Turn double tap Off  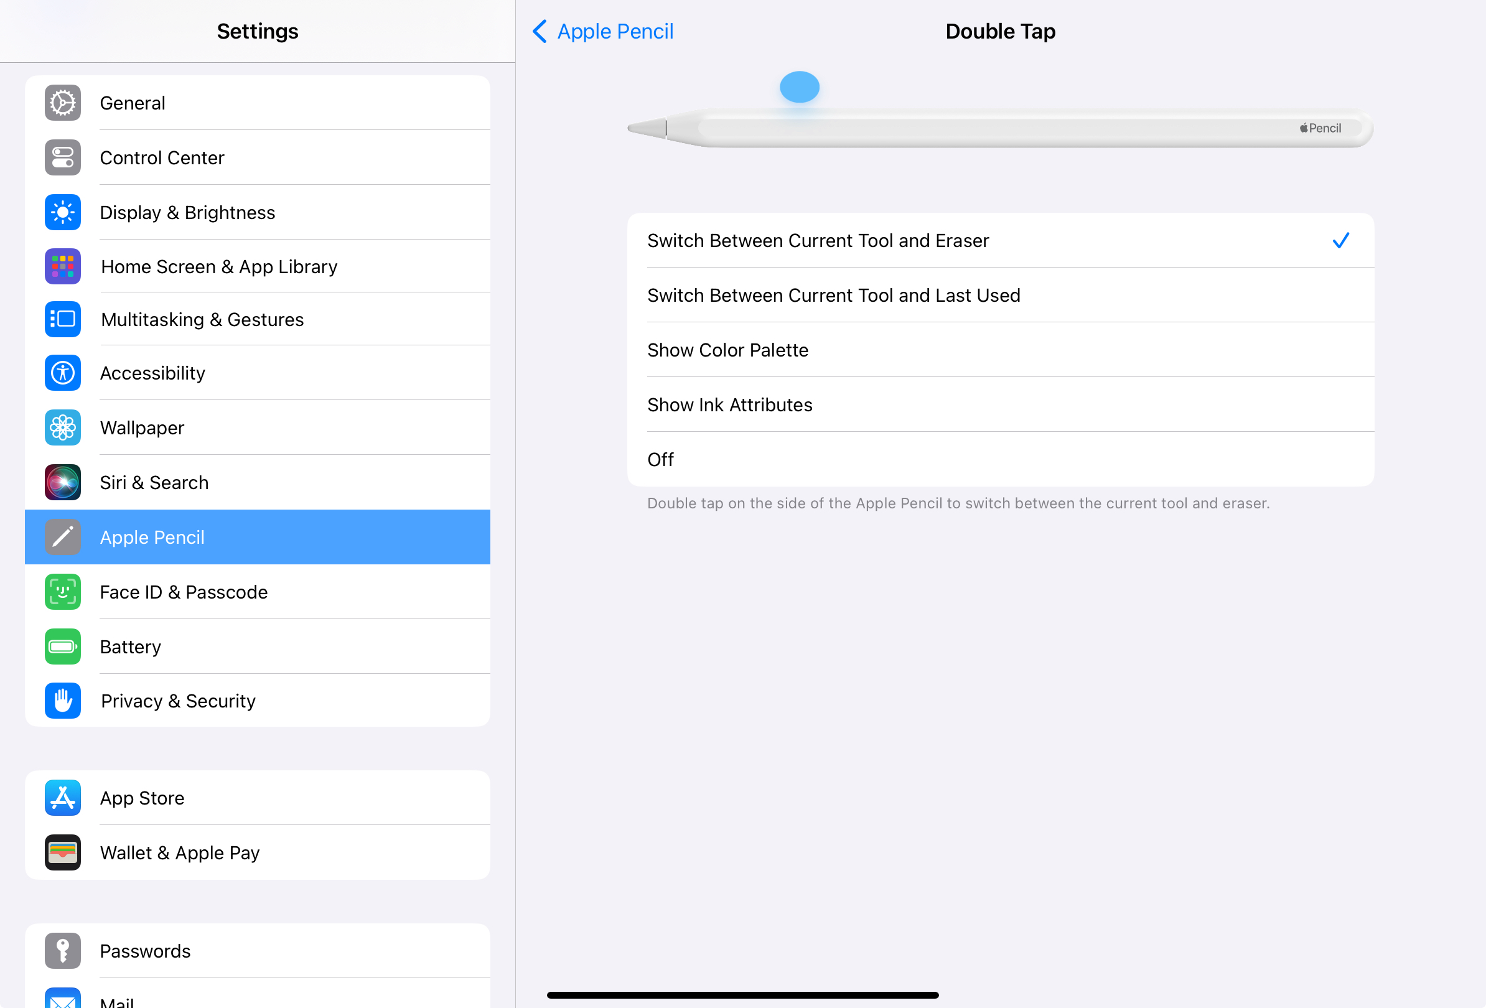(x=1001, y=460)
